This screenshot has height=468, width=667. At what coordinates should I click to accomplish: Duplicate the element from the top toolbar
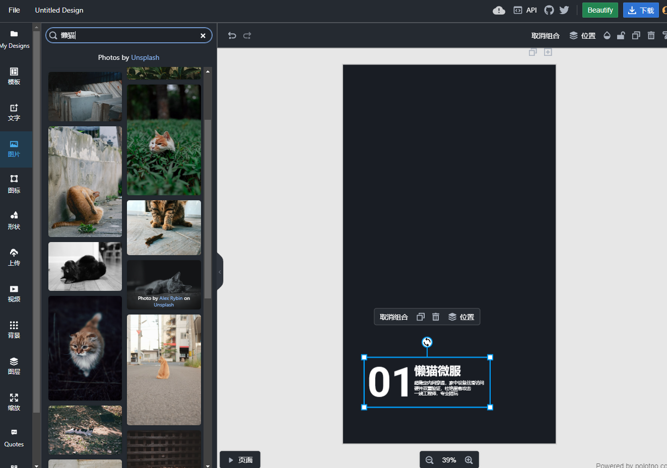[636, 35]
